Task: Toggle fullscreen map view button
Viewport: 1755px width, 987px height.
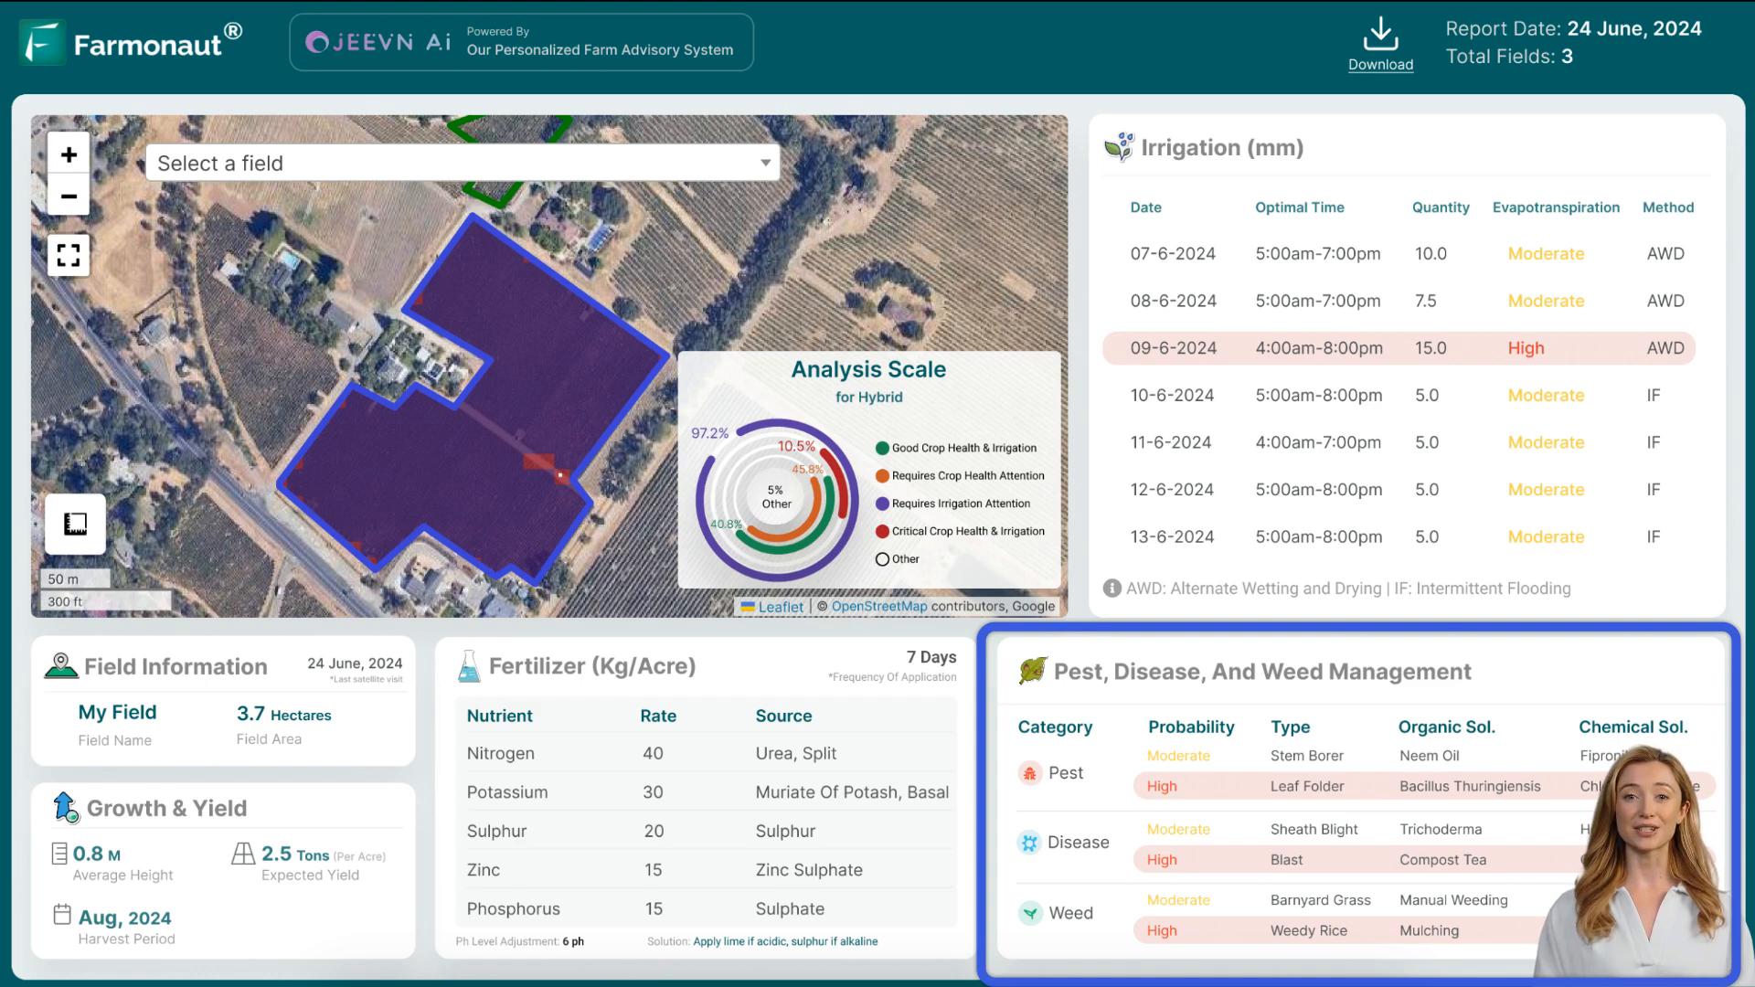Action: click(68, 254)
